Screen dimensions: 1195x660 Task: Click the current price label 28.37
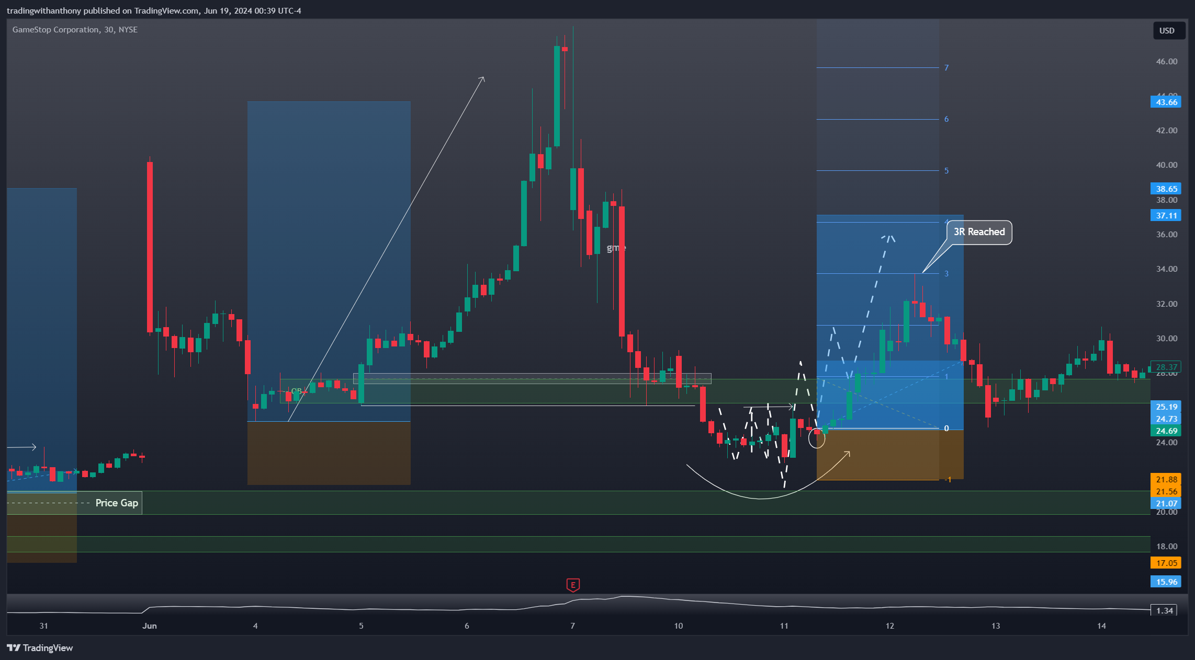pos(1166,367)
